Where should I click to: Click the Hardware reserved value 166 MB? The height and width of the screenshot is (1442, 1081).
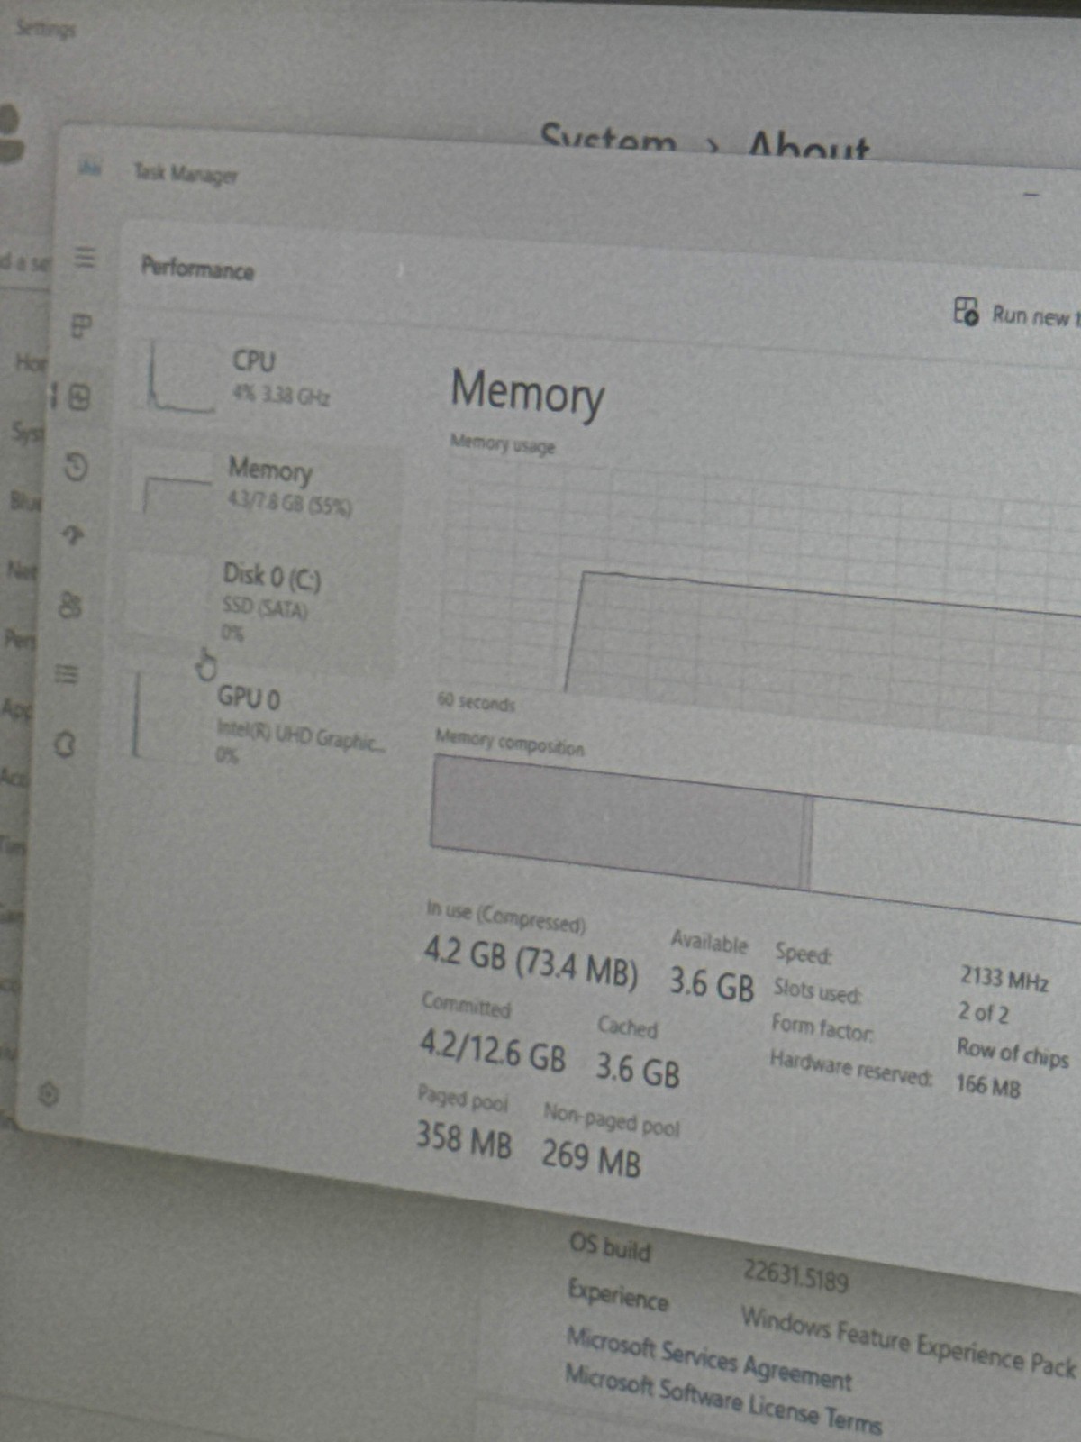click(x=987, y=1084)
